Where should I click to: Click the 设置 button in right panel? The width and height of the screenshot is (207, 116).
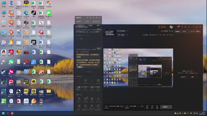[192, 77]
